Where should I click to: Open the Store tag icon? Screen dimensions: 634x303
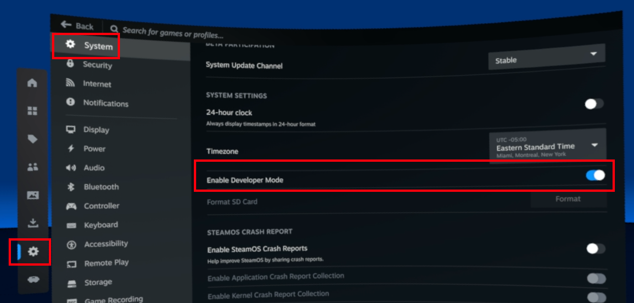click(32, 139)
